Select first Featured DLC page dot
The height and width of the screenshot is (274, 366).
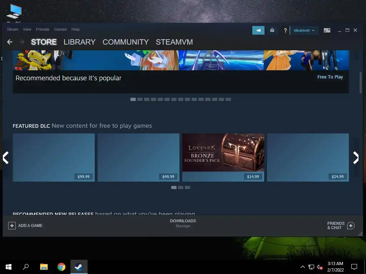174,187
